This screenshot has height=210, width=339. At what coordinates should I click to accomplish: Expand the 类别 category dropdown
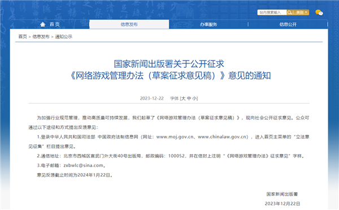pyautogui.click(x=301, y=12)
